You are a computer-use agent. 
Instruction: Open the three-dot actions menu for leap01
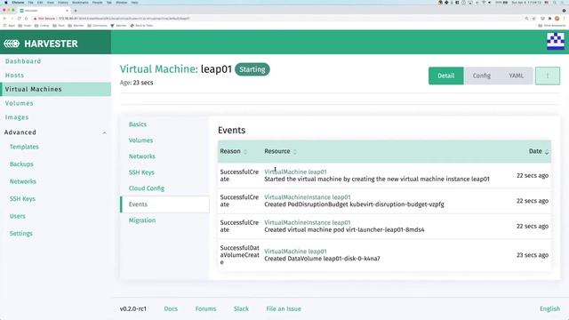tap(548, 76)
